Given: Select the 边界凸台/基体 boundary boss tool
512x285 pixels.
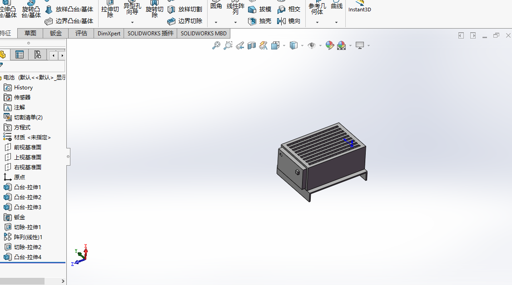Looking at the screenshot, I should [69, 21].
